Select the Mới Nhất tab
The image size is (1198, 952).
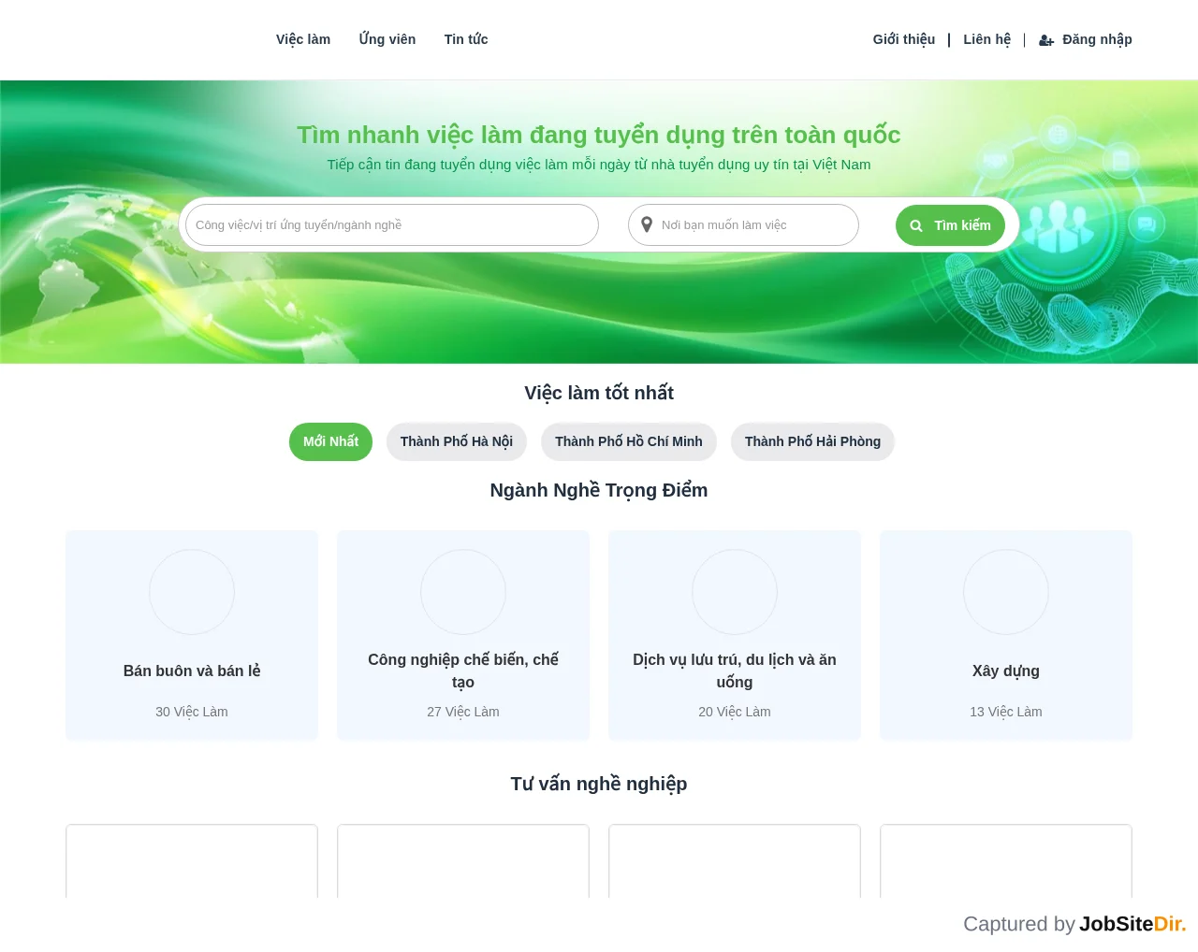[330, 441]
